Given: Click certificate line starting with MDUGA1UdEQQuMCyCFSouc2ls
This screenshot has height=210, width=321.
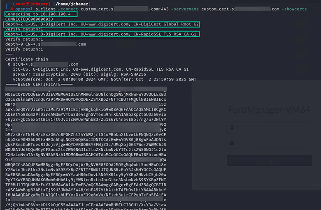Looking at the screenshot, I should pos(86,150).
